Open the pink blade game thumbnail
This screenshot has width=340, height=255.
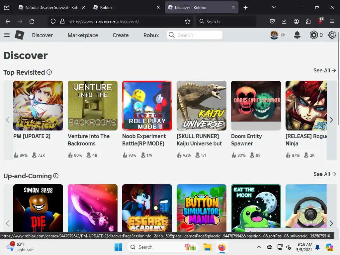coord(93,208)
